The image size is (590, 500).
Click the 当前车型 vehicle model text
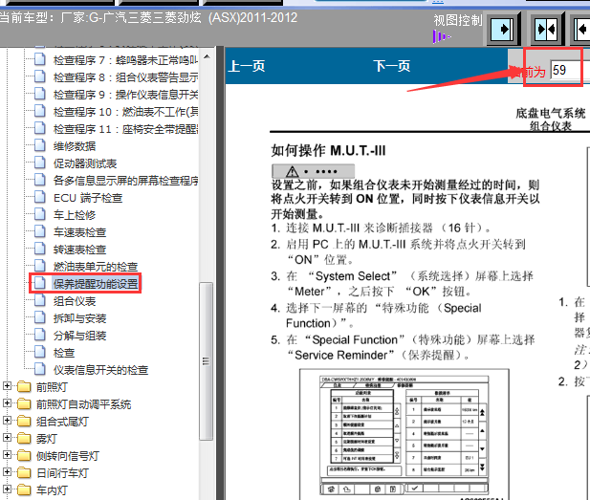pyautogui.click(x=148, y=18)
